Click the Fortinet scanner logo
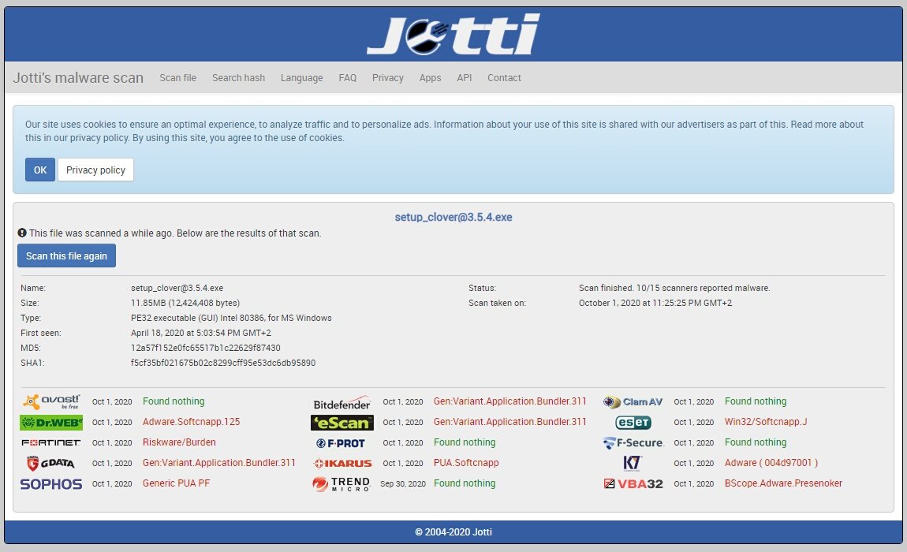The height and width of the screenshot is (552, 907). pyautogui.click(x=51, y=442)
